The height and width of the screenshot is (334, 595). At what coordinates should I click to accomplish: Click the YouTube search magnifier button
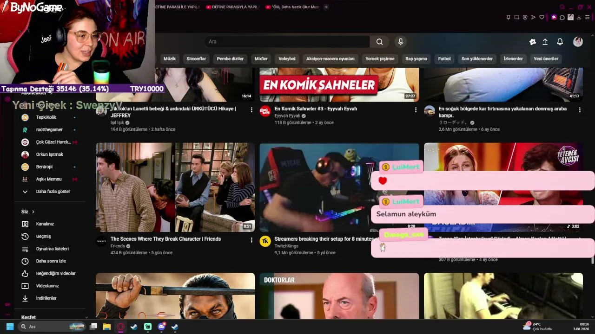click(379, 42)
